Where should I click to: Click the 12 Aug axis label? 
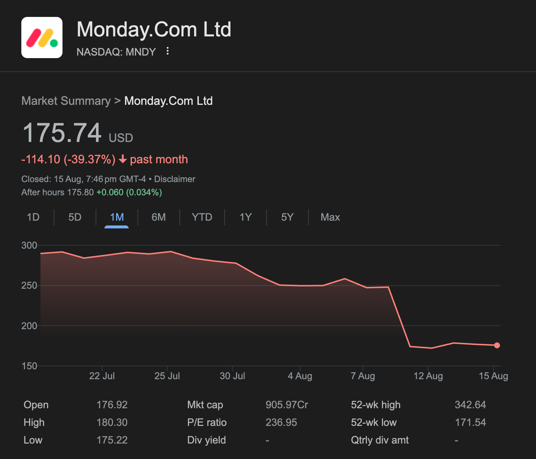pyautogui.click(x=428, y=376)
